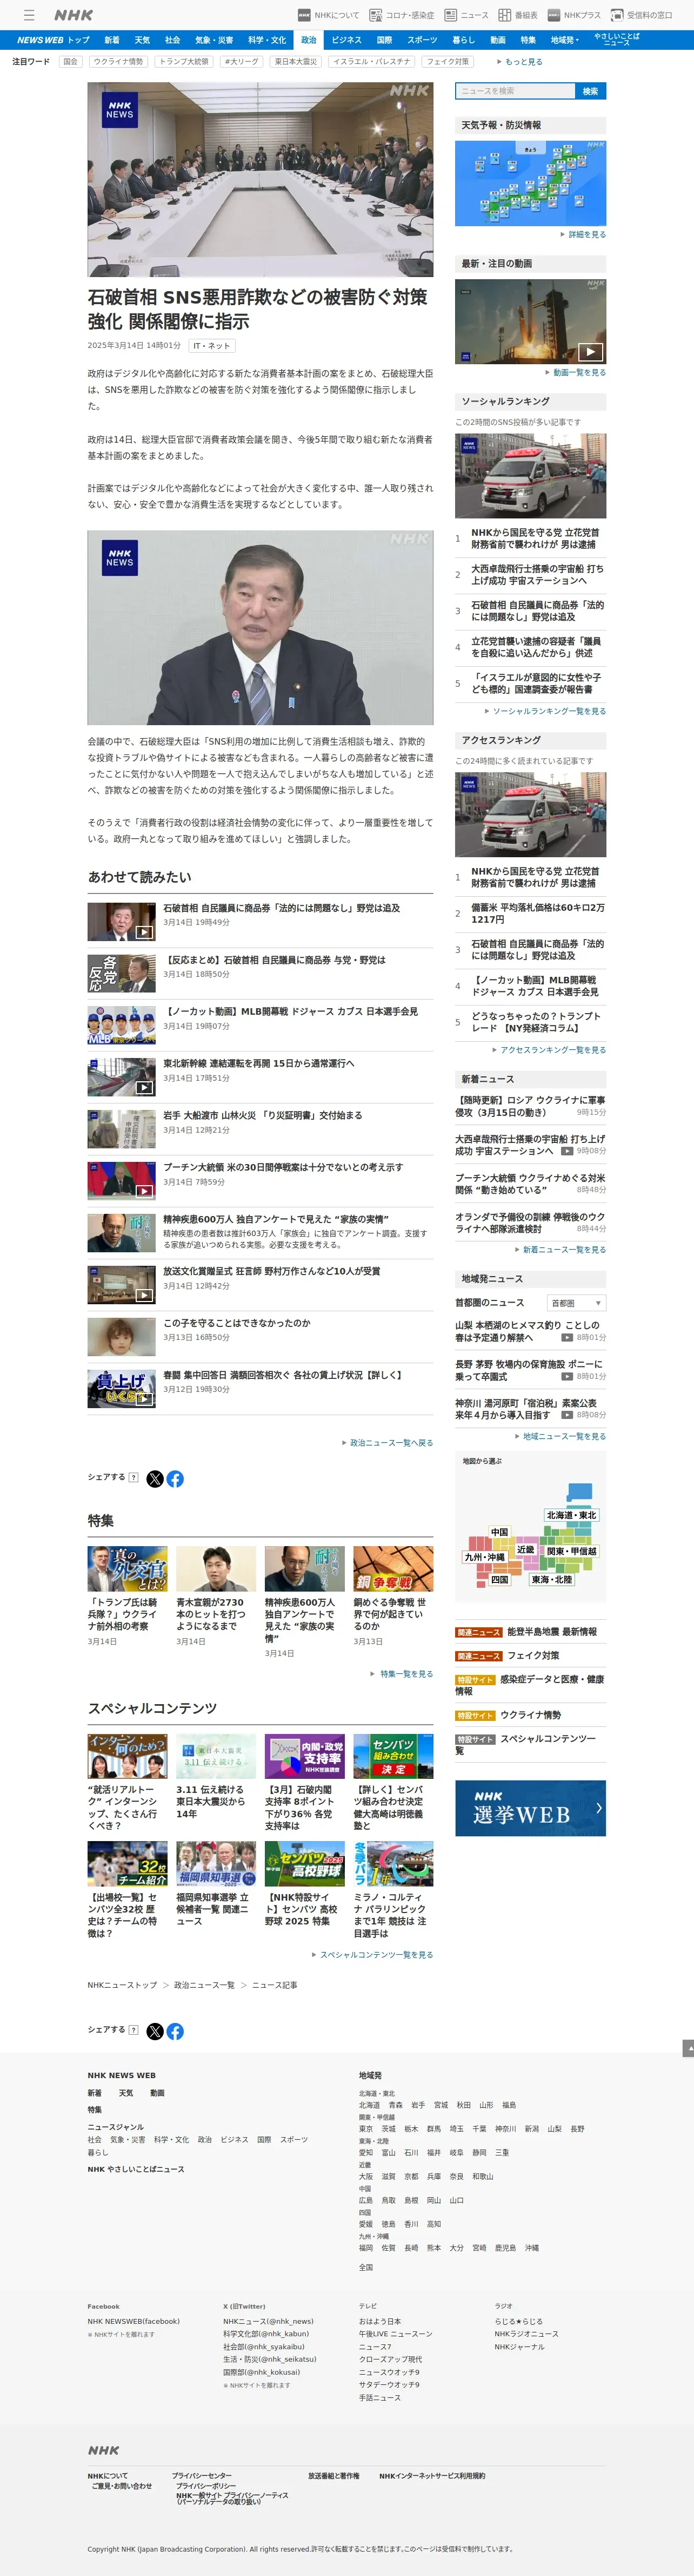Image resolution: width=694 pixels, height=2576 pixels.
Task: Select the ビジネス navigation tab
Action: (x=346, y=40)
